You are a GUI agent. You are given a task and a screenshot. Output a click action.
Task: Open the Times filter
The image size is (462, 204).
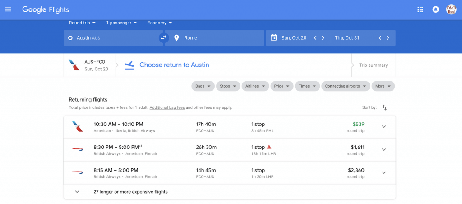click(307, 86)
